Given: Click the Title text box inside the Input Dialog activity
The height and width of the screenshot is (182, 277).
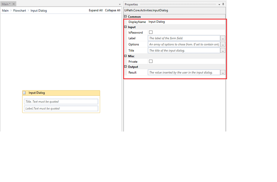Looking at the screenshot, I should [61, 101].
